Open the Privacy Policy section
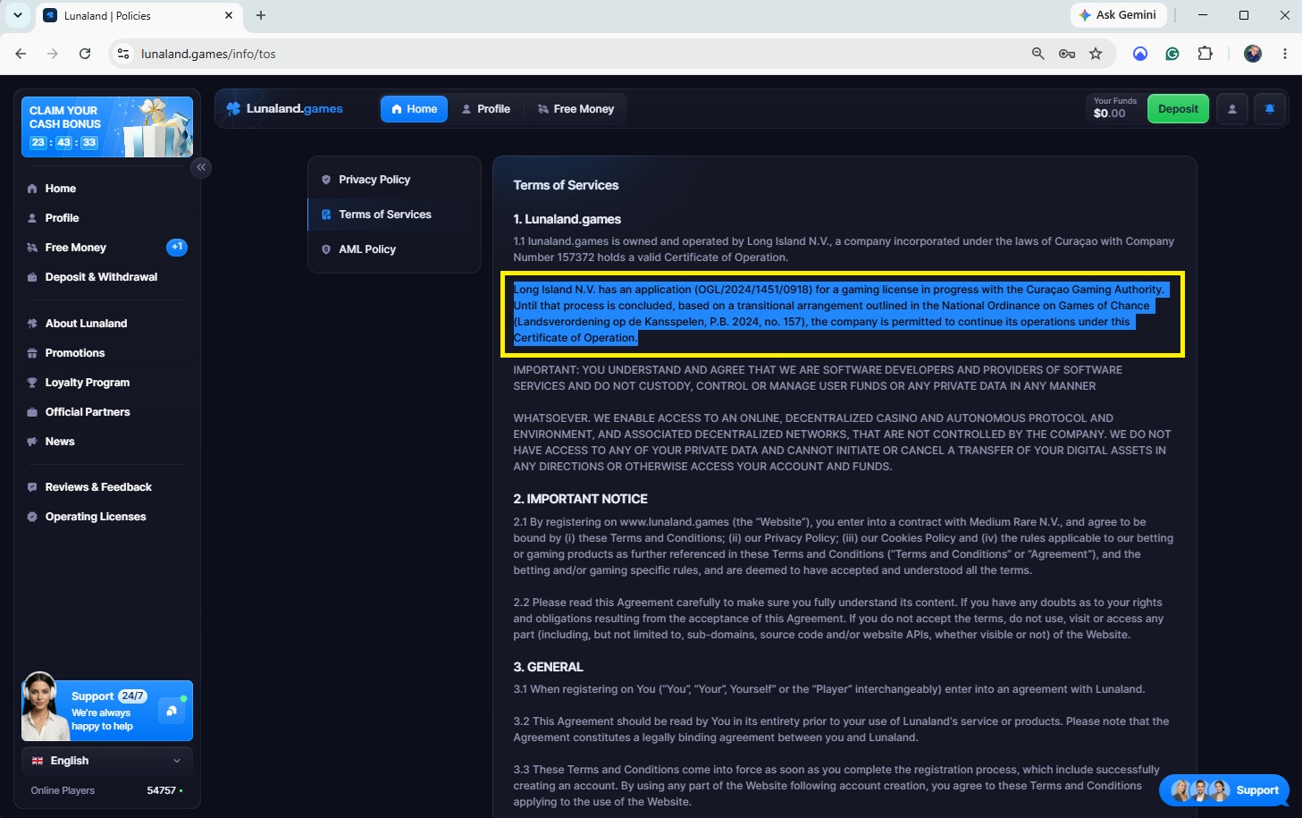Viewport: 1302px width, 818px height. tap(393, 180)
